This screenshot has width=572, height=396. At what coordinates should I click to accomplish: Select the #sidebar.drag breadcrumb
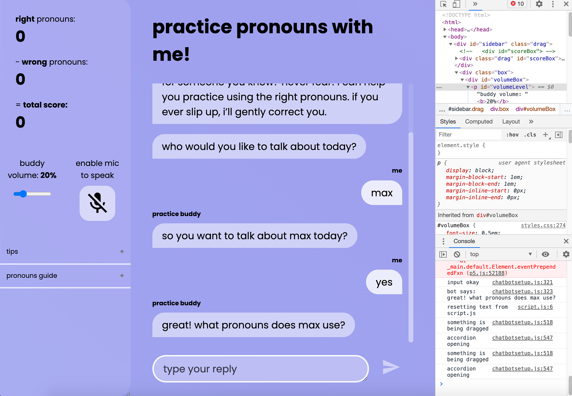pyautogui.click(x=466, y=109)
